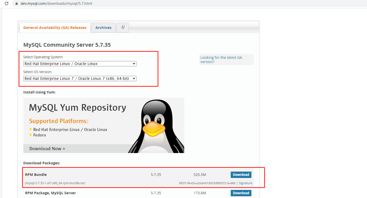Screen dimensions: 367x198
Task: Open the info icon tab
Action: [x=122, y=27]
